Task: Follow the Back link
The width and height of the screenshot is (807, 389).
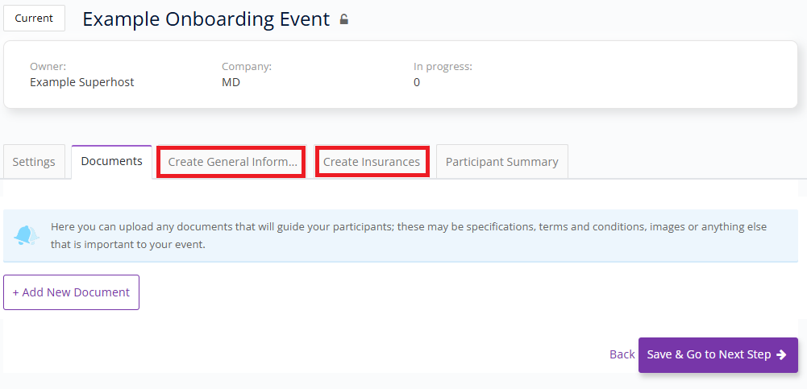Action: (x=622, y=354)
